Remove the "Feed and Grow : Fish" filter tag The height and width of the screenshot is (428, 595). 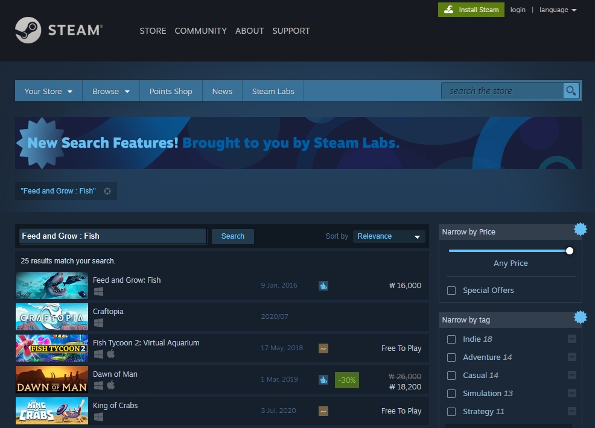pyautogui.click(x=107, y=191)
